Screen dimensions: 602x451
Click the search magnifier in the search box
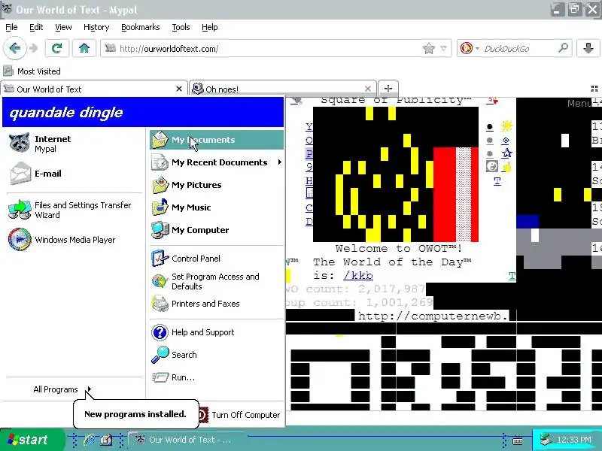[x=563, y=48]
